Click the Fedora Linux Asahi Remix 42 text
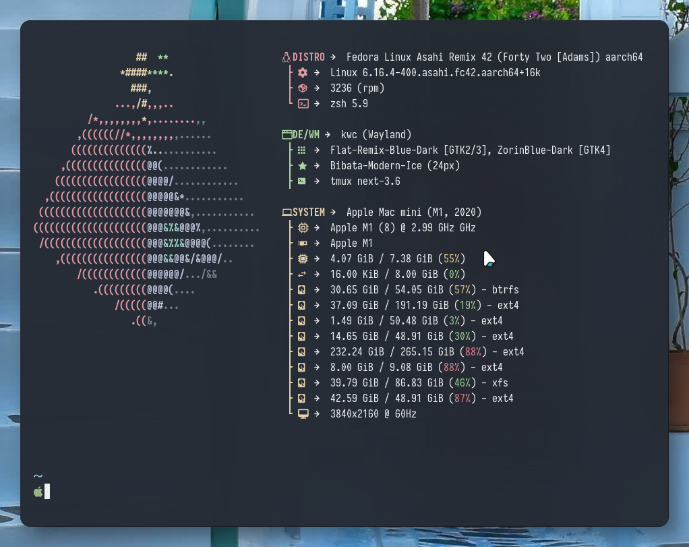Screen dimensions: 689x547 [x=419, y=57]
